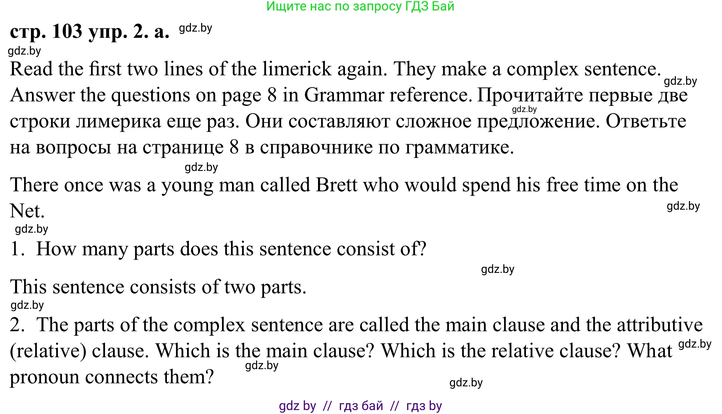This screenshot has height=414, width=722.
Task: Click the name 'Brett' in the limerick sentence
Action: tap(336, 185)
